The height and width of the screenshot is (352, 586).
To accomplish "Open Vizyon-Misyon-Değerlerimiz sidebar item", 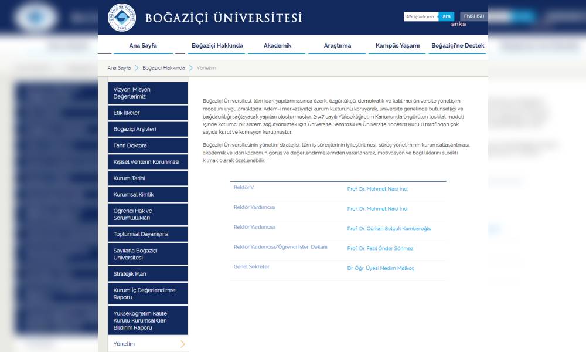I will [148, 93].
